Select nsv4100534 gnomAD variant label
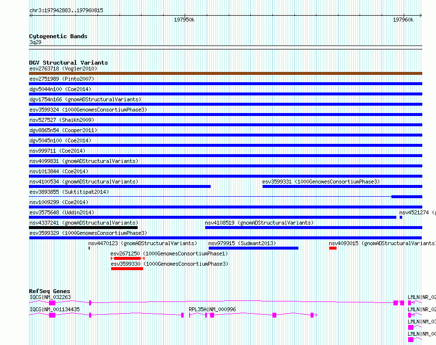The image size is (436, 345). click(x=84, y=182)
